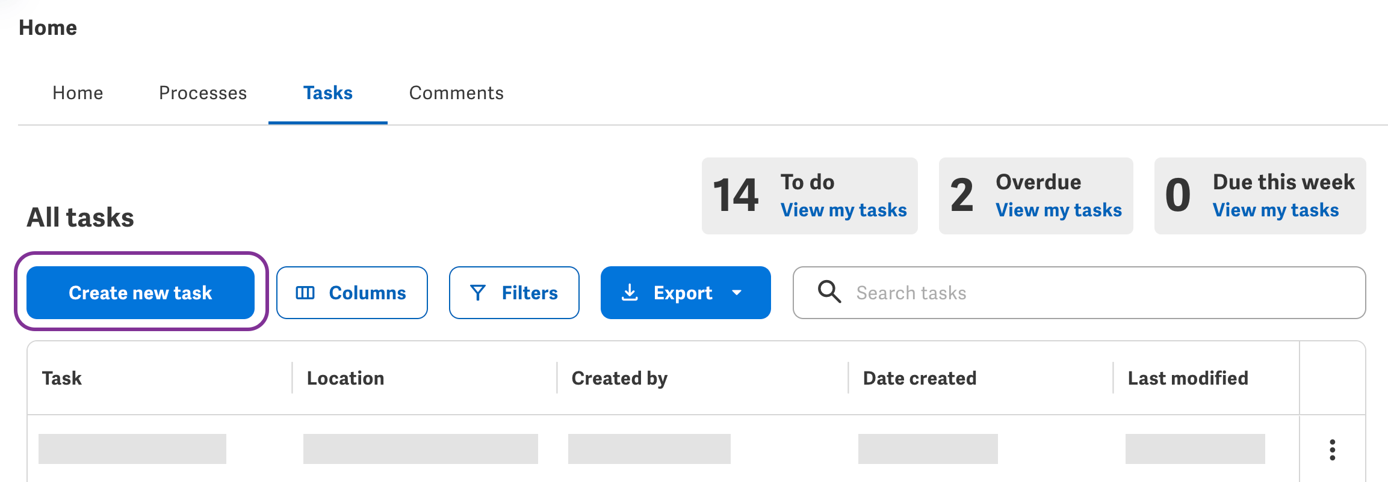Click the Last modified column header
This screenshot has width=1388, height=482.
tap(1188, 378)
